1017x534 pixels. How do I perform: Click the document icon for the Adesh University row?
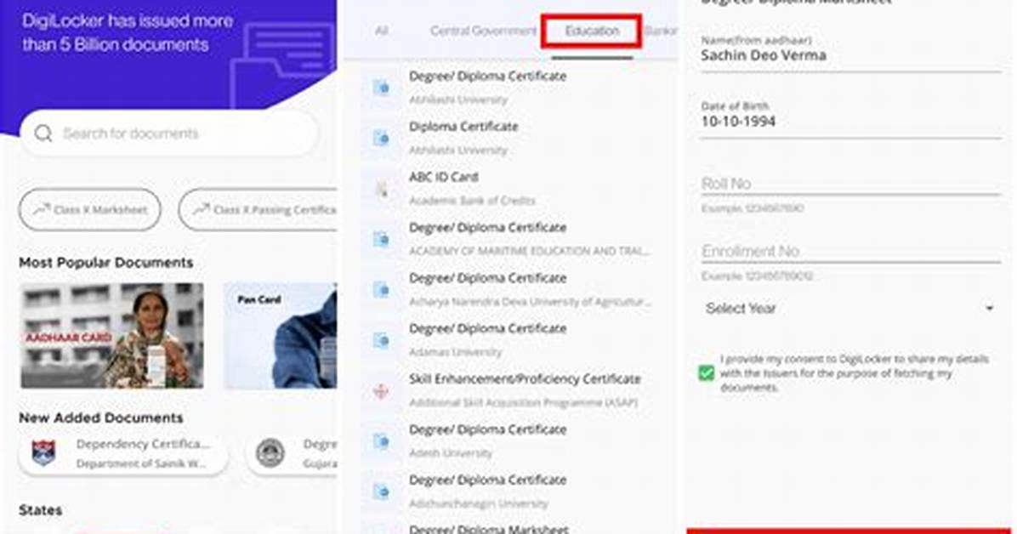click(381, 441)
